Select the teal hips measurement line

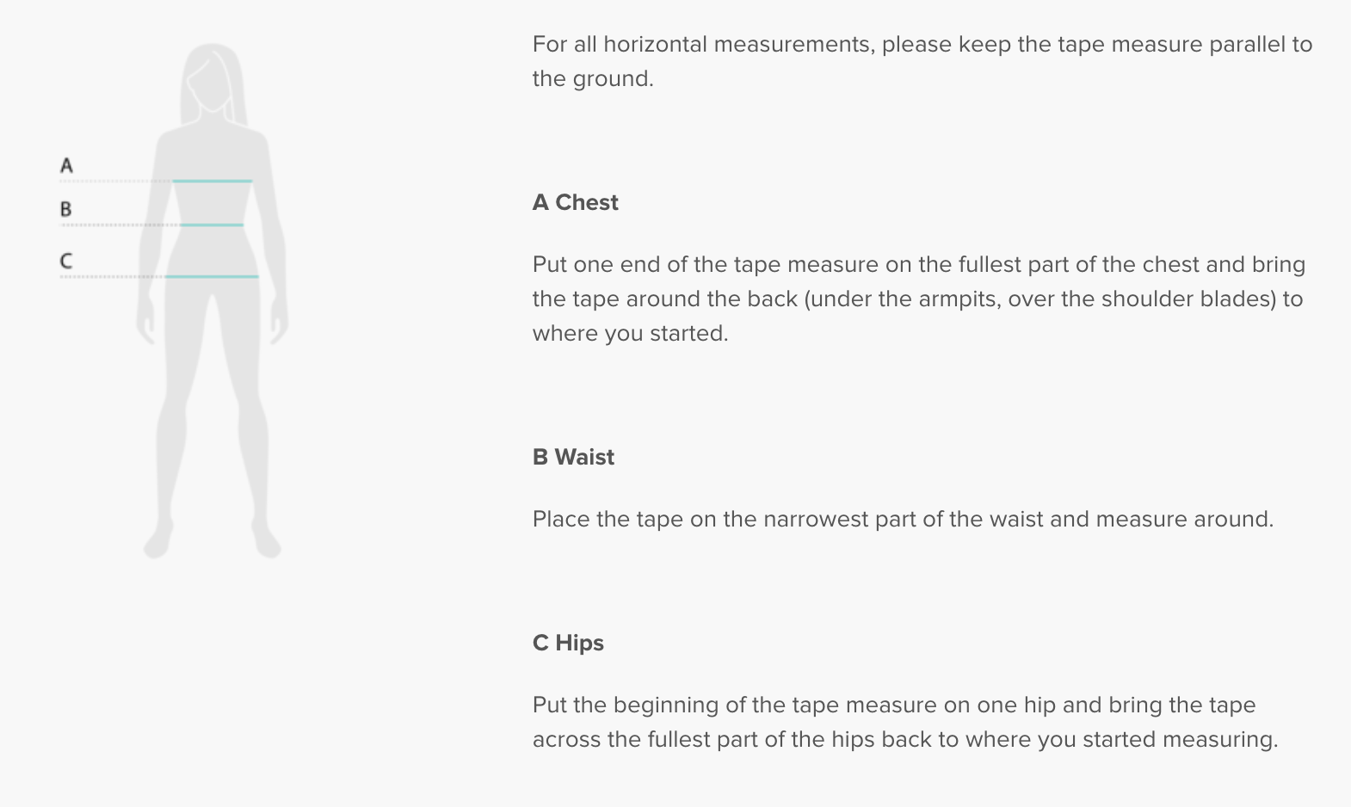tap(212, 276)
